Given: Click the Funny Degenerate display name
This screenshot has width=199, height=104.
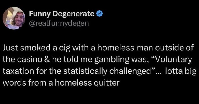Looking at the screenshot, I should pyautogui.click(x=62, y=14).
